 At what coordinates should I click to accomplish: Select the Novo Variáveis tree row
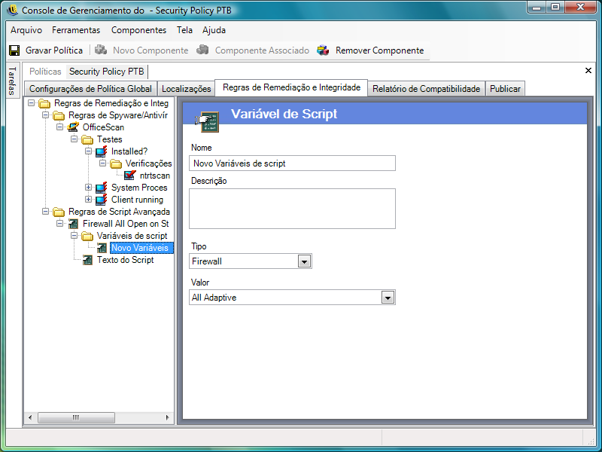[141, 248]
